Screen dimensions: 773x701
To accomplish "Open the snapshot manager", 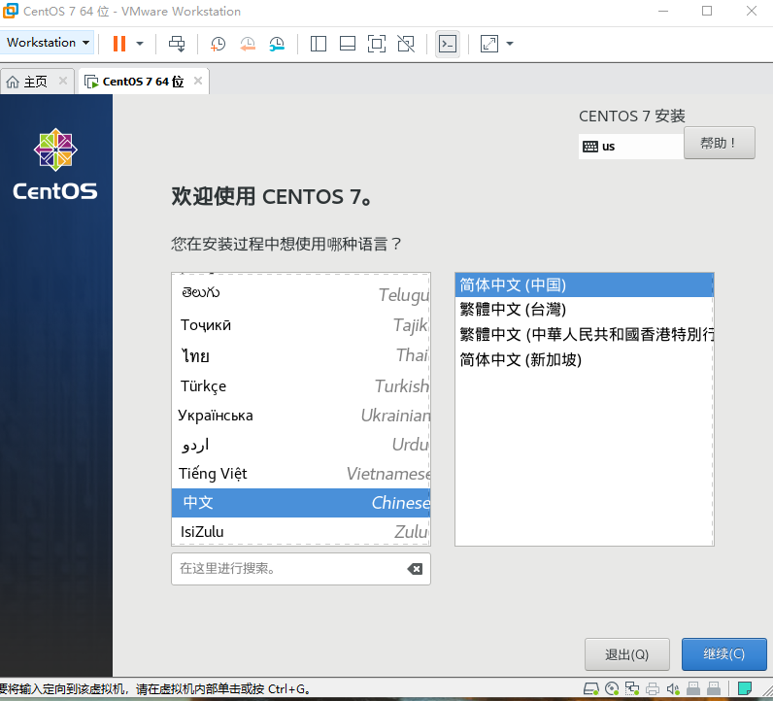I will (277, 44).
